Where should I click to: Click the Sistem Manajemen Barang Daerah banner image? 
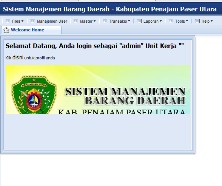pos(98,90)
